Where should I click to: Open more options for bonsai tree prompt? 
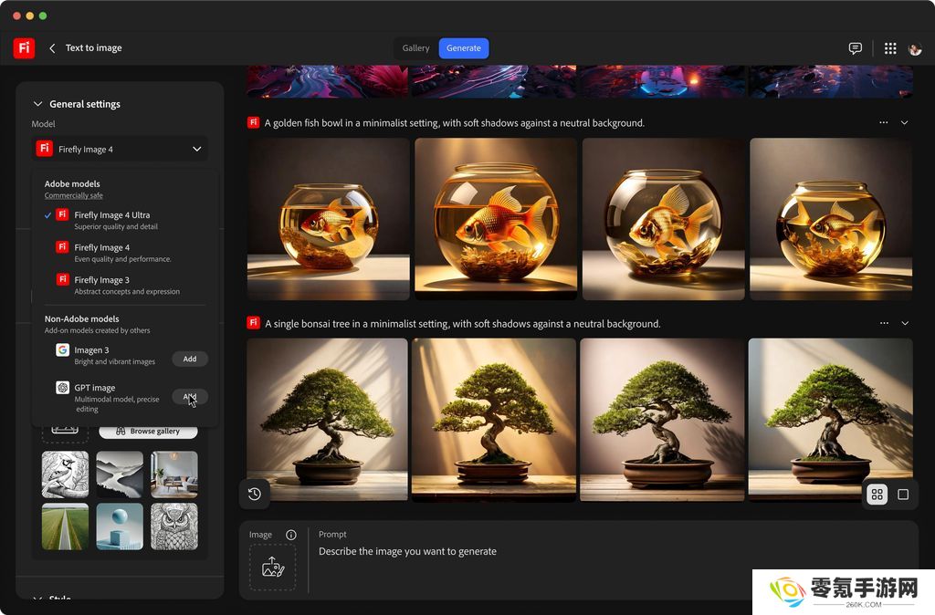[884, 323]
